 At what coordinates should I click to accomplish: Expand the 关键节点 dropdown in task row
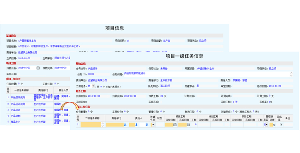(153, 125)
